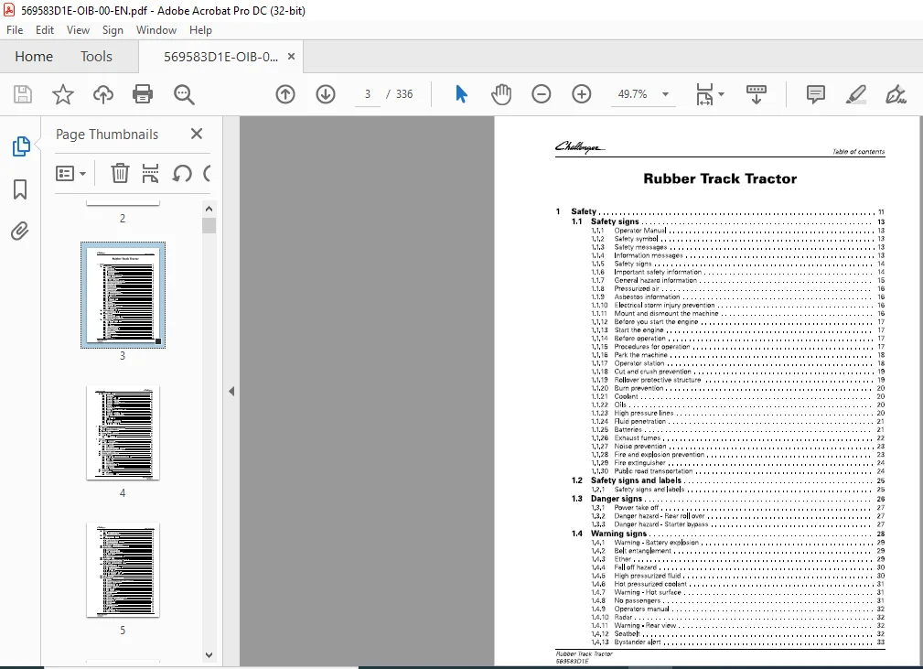Screen dimensions: 923x669
Task: Add a comment with speech bubble icon
Action: (815, 94)
